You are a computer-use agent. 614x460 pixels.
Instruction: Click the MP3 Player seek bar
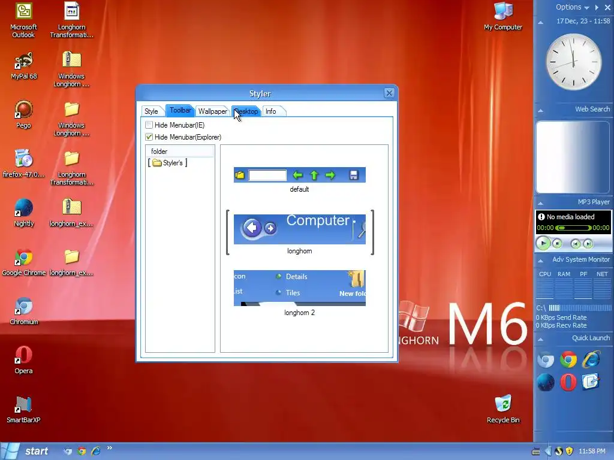[573, 228]
